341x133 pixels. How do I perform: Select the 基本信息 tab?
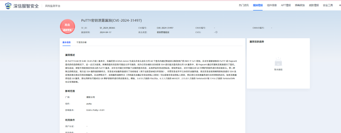(67, 42)
